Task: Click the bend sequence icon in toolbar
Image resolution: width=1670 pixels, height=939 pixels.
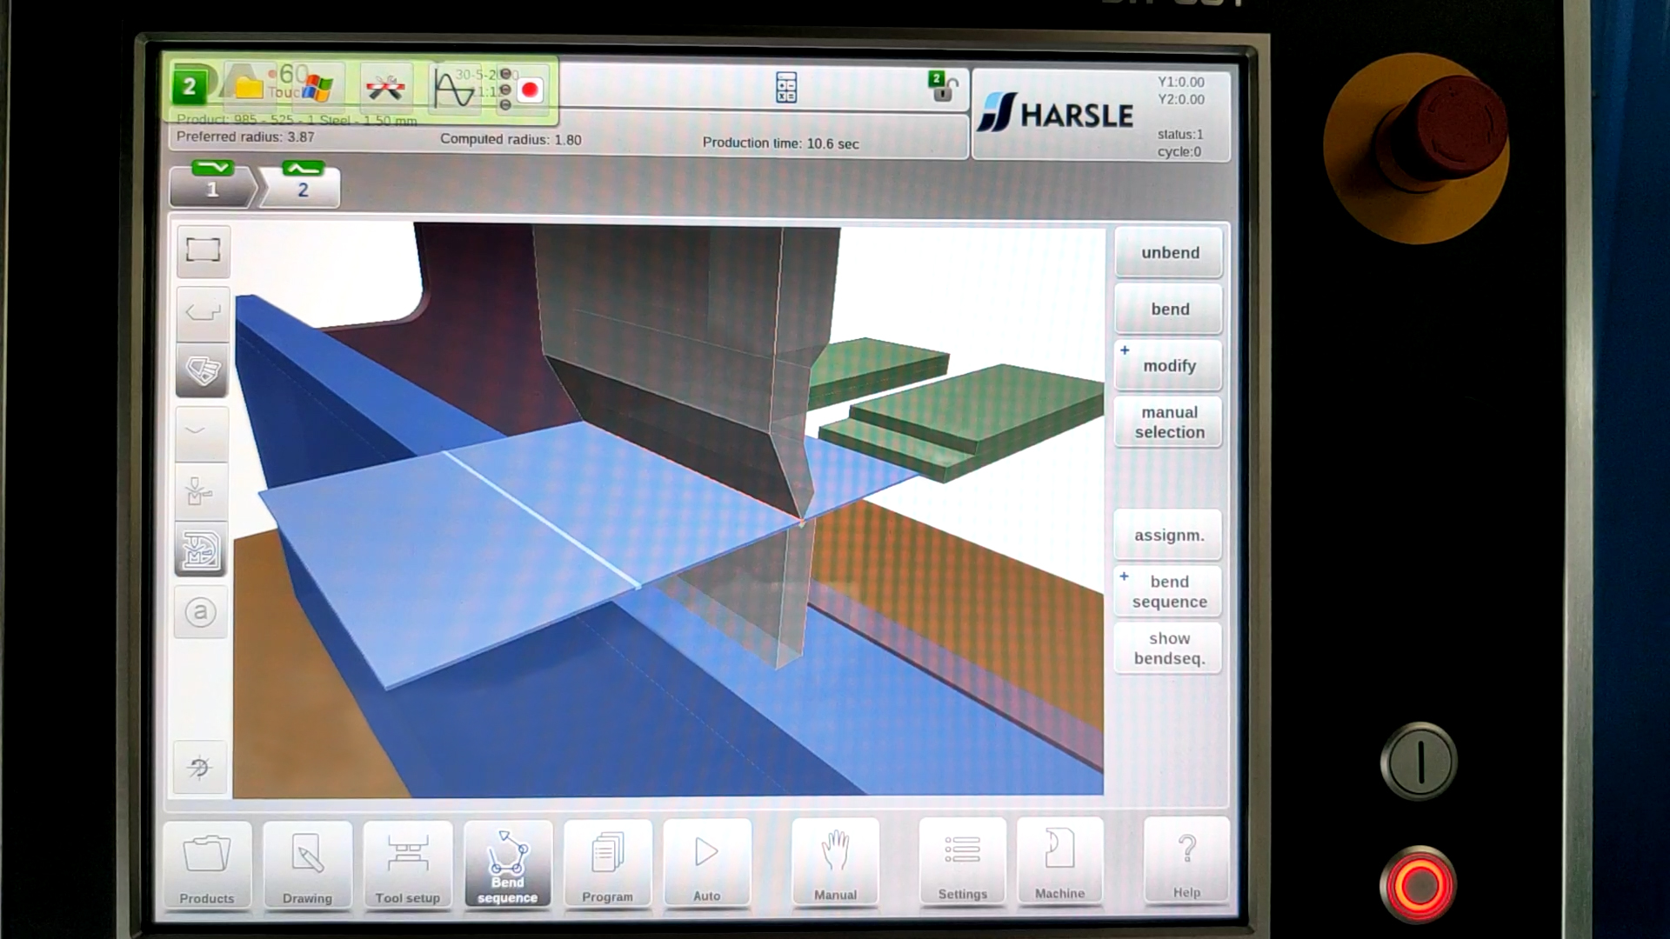Action: click(508, 866)
